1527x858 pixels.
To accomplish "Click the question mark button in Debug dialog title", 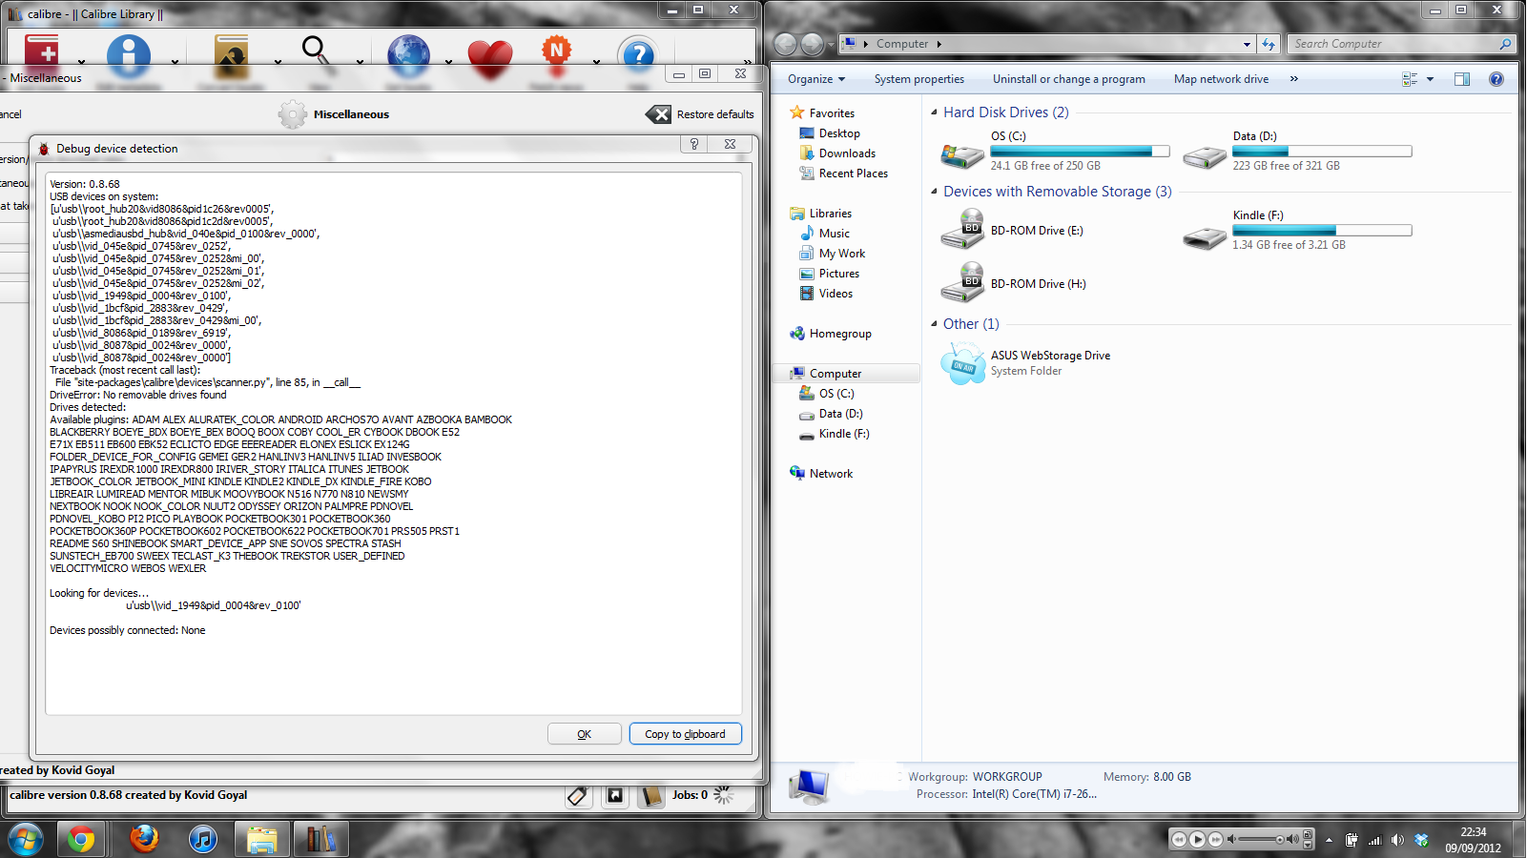I will [x=694, y=144].
